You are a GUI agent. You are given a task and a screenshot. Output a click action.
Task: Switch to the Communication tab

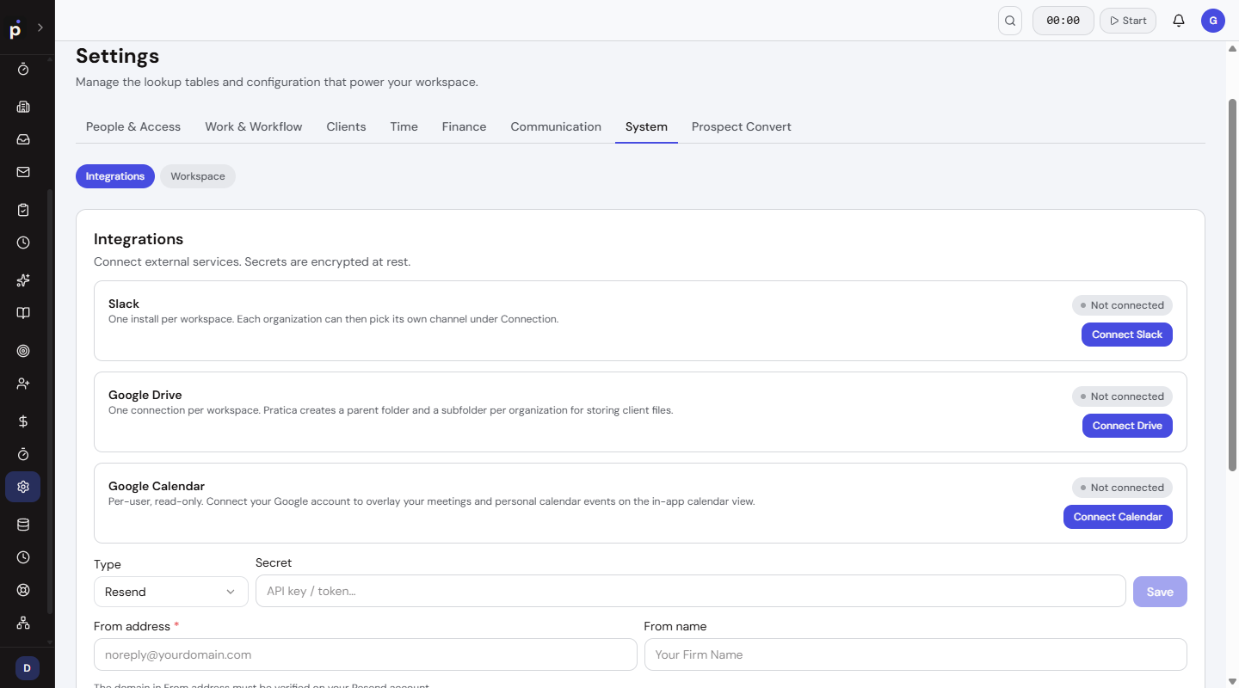click(556, 126)
